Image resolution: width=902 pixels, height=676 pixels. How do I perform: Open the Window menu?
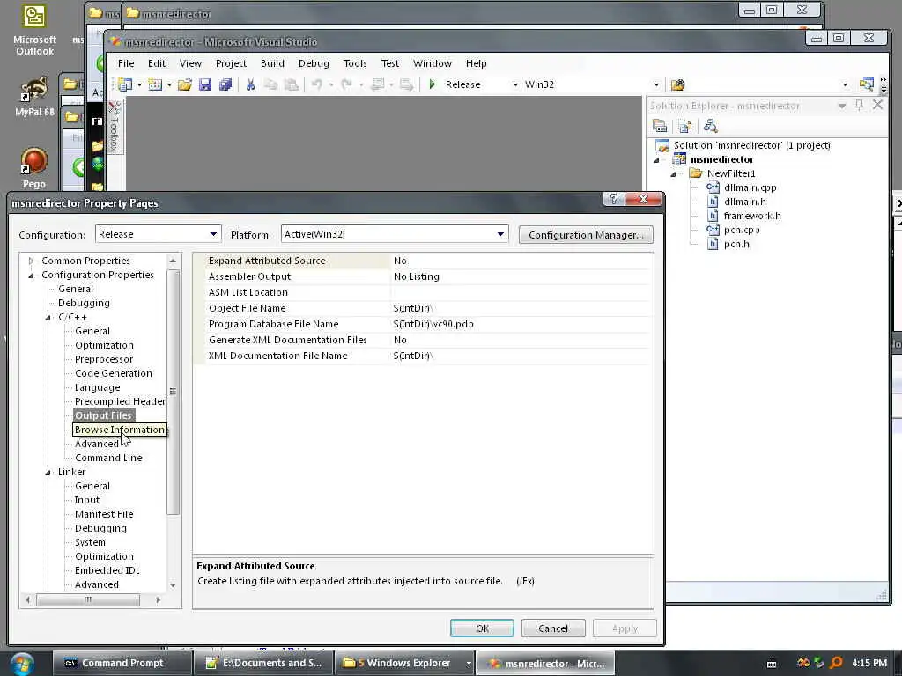pyautogui.click(x=432, y=63)
